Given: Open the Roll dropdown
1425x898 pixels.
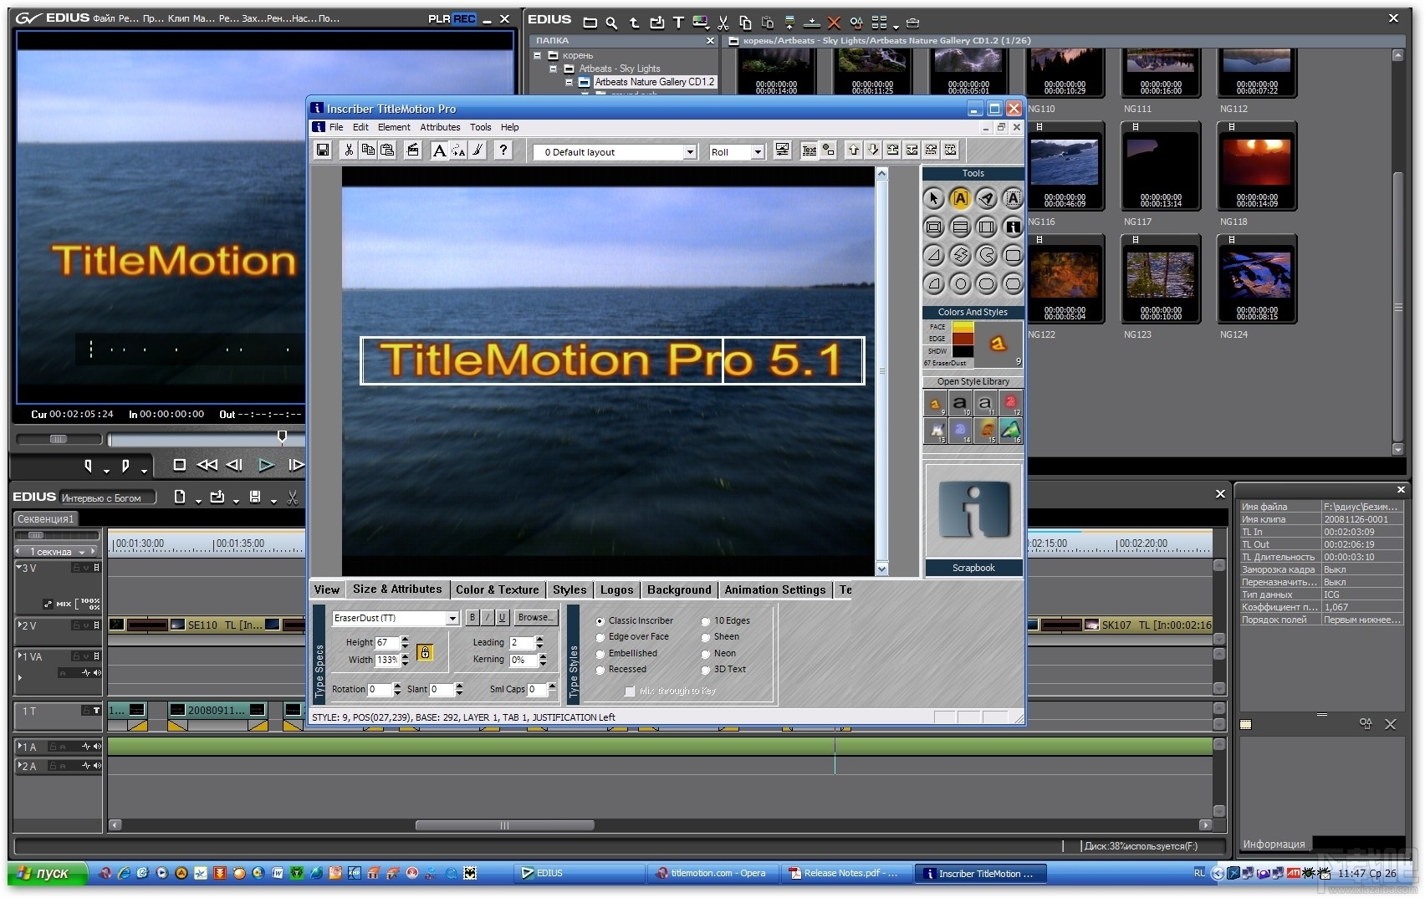Looking at the screenshot, I should coord(757,152).
